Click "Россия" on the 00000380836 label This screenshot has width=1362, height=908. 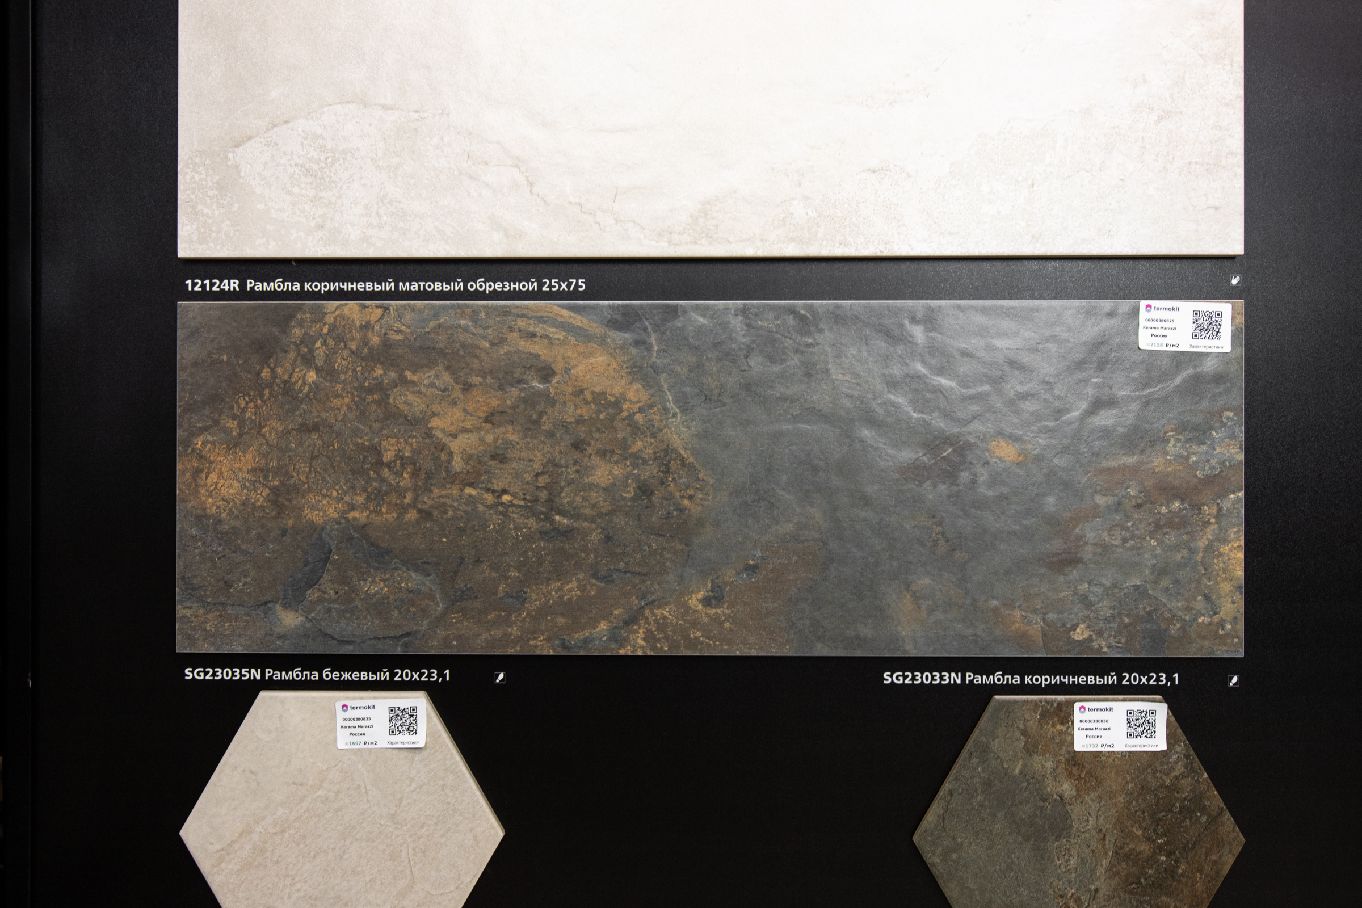pos(1095,737)
